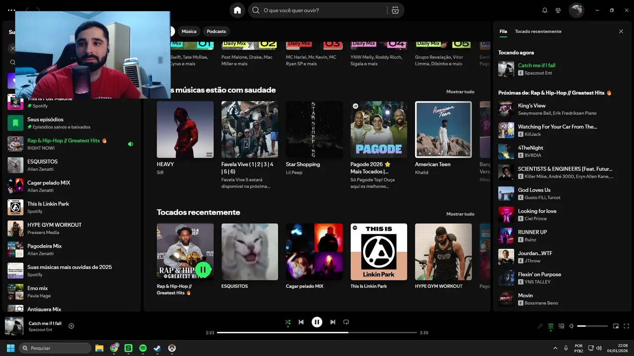
Task: Open Overwatch from the taskbar
Action: (172, 348)
